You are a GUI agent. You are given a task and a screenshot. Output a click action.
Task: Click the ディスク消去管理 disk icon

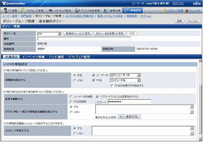tap(77, 10)
